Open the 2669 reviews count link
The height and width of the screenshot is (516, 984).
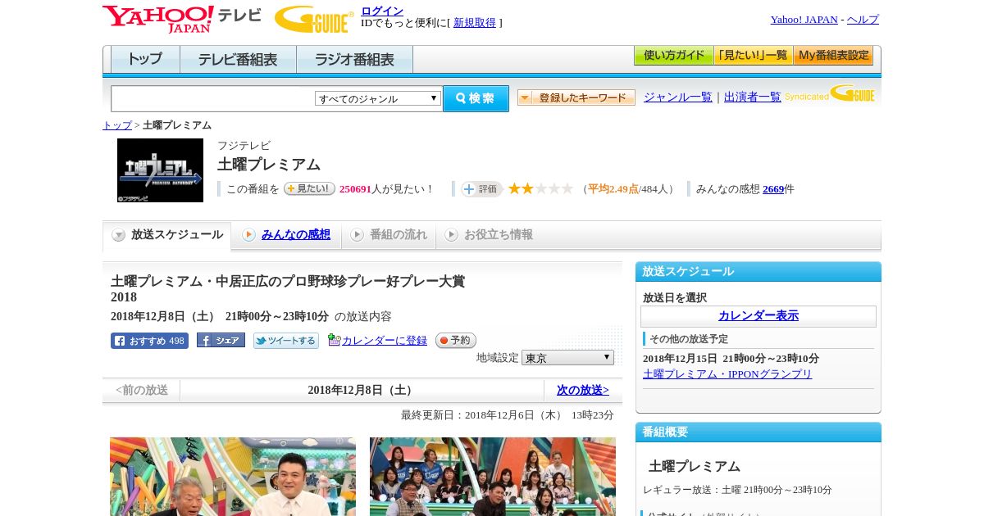(x=773, y=189)
